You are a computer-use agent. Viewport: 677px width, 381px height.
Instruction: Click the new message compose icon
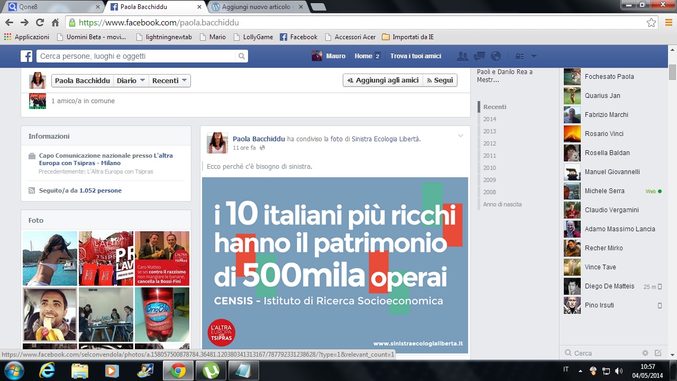point(658,353)
